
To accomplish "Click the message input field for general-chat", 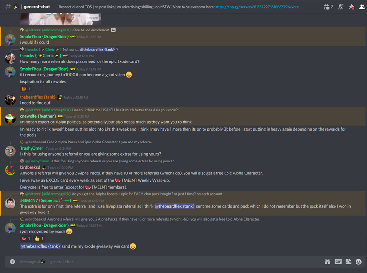I will click(x=164, y=262).
